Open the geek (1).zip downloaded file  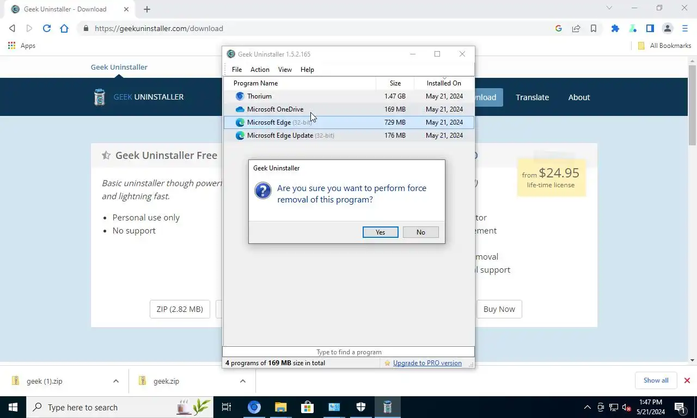[x=44, y=381]
